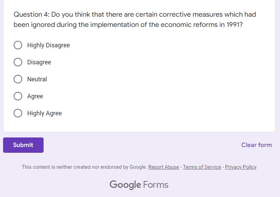
Task: Click the Clear form button
Action: tap(256, 145)
